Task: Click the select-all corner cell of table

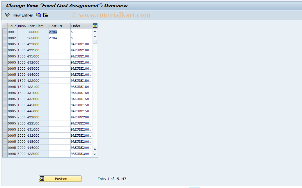Action: (5, 26)
